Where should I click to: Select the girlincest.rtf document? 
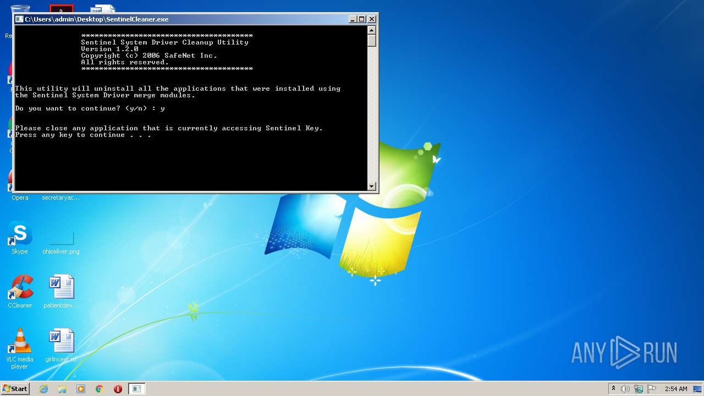pyautogui.click(x=61, y=345)
